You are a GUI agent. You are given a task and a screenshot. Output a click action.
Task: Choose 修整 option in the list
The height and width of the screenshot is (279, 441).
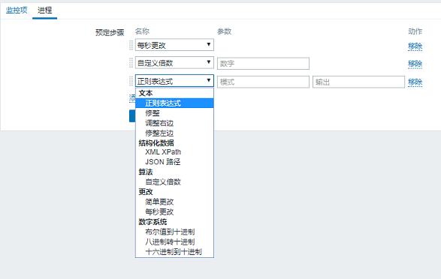(x=174, y=113)
